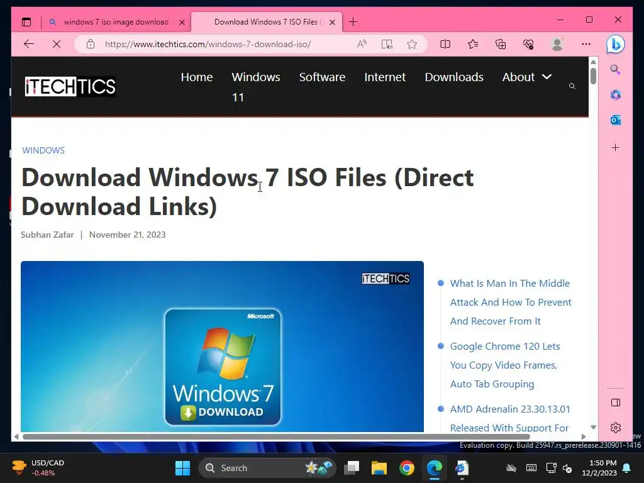This screenshot has height=483, width=644.
Task: Open author Subhan Zafar link
Action: click(x=47, y=235)
